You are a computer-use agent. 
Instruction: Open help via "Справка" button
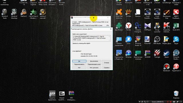pos(107,68)
